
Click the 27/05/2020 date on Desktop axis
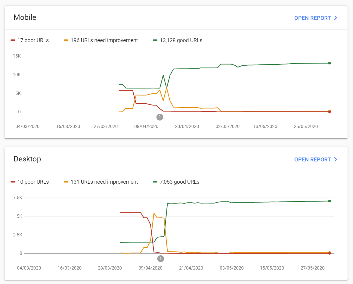[312, 268]
